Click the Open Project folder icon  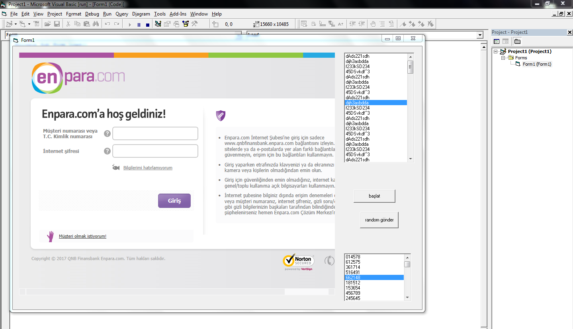coord(47,24)
